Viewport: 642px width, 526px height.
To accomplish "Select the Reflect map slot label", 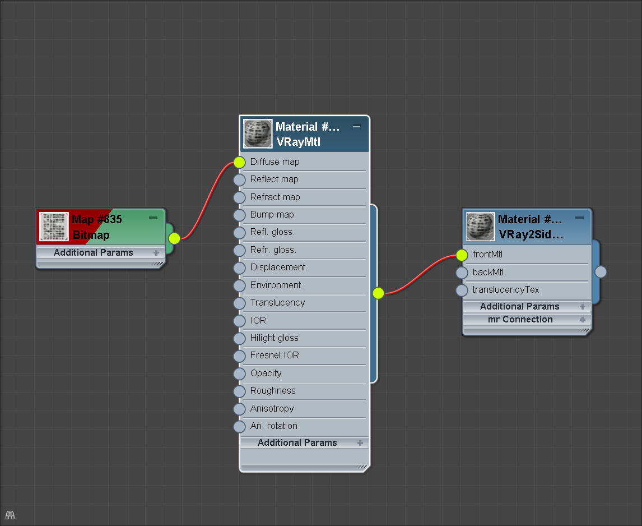I will (275, 179).
